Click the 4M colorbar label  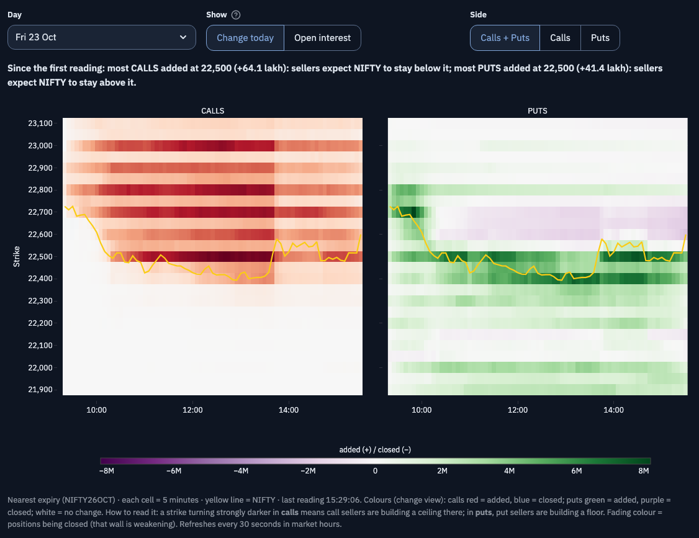click(509, 471)
